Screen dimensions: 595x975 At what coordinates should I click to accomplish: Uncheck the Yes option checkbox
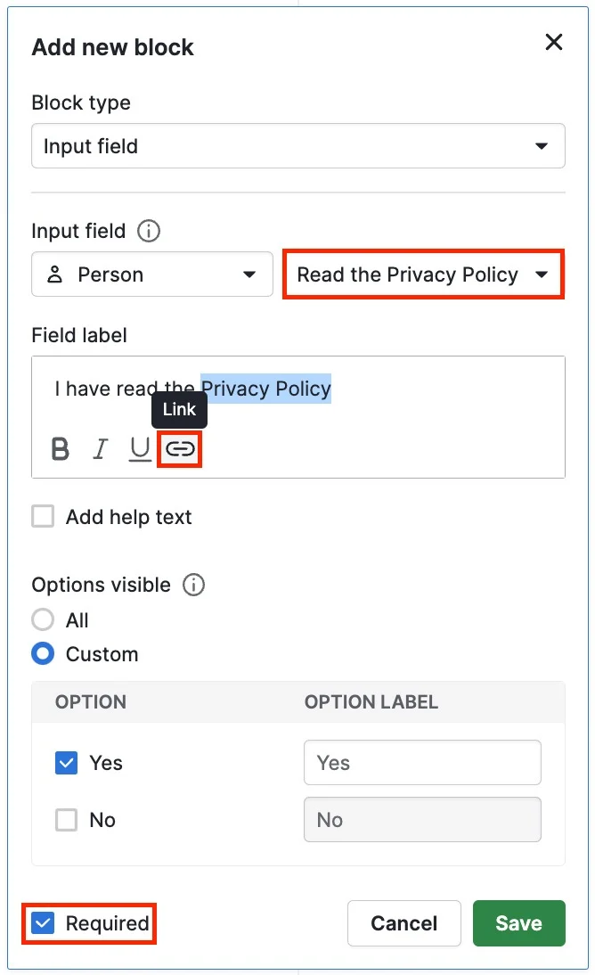click(67, 763)
